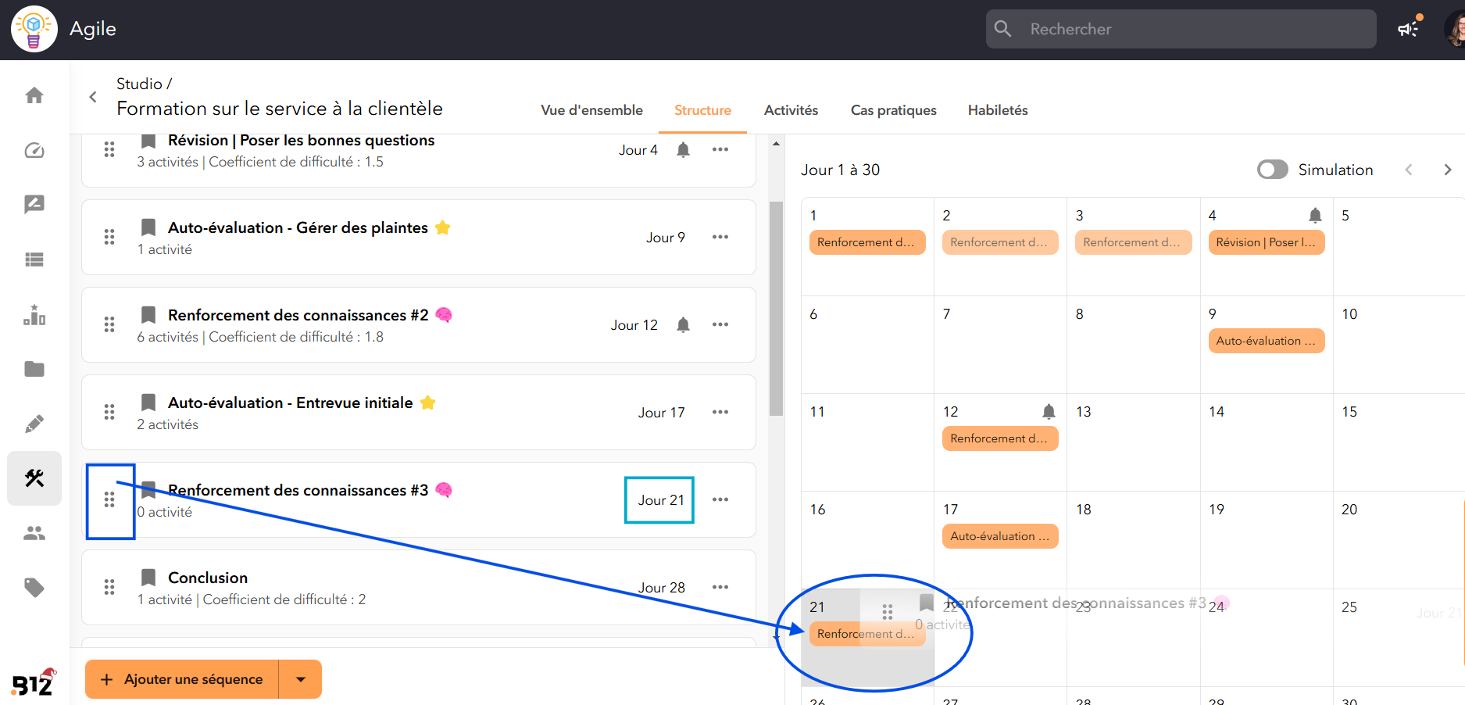The width and height of the screenshot is (1465, 705).
Task: Select the Studio tools icon in sidebar
Action: [34, 478]
